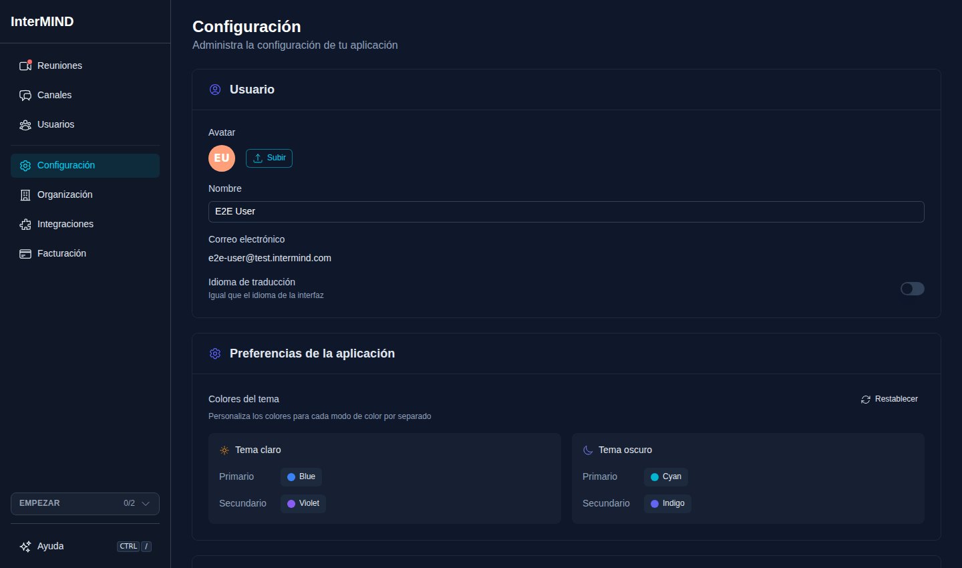Click gear icon beside Preferencias de la aplicación
Screen dimensions: 962x568
pos(215,353)
